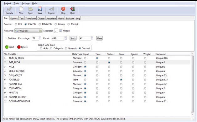Set EDUCATION role to Status
The height and width of the screenshot is (122, 197).
point(109,88)
